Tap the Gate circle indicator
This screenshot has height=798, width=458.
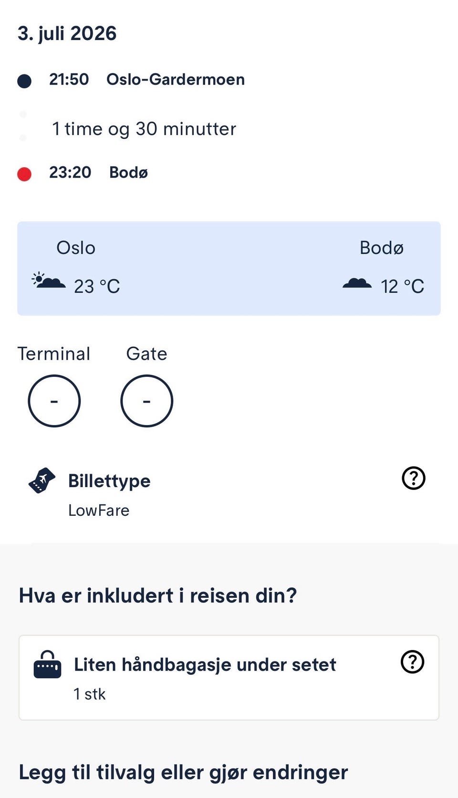(147, 401)
